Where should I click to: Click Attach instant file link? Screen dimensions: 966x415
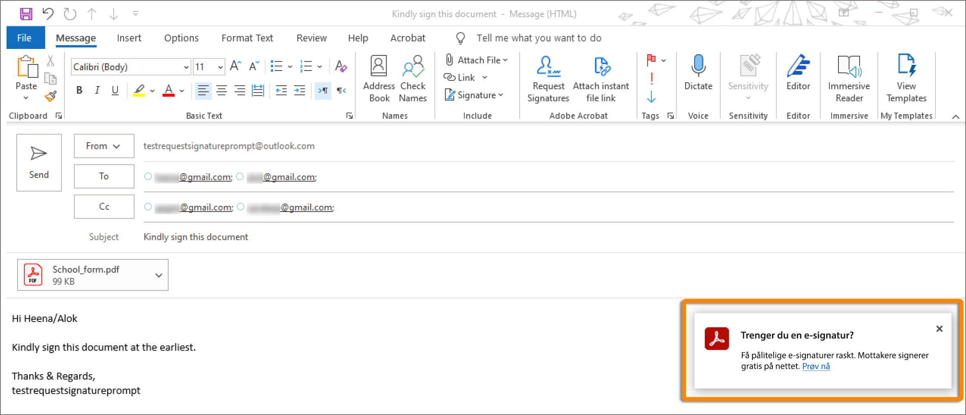(x=601, y=79)
